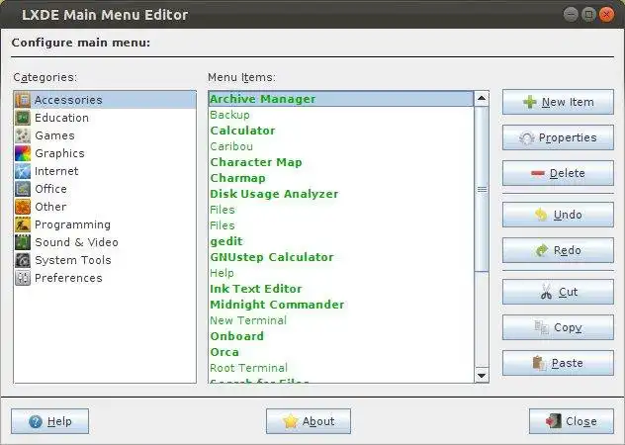The image size is (625, 445).
Task: Click the red minus icon on Delete
Action: click(x=538, y=173)
